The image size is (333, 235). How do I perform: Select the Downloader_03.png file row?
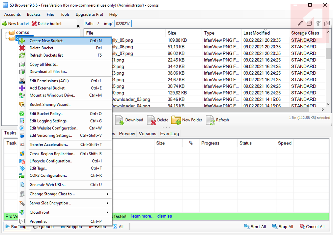point(204,99)
